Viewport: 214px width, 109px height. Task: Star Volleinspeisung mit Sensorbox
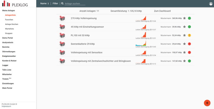tap(184, 52)
